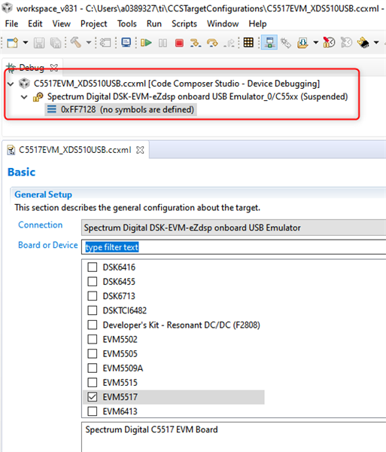The height and width of the screenshot is (452, 386).
Task: Click the green Resume debug icon
Action: coord(146,43)
